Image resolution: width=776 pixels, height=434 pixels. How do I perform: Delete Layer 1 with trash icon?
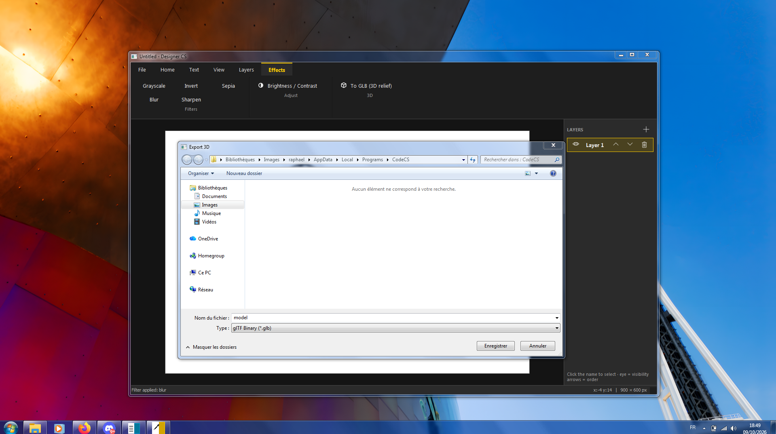(644, 144)
